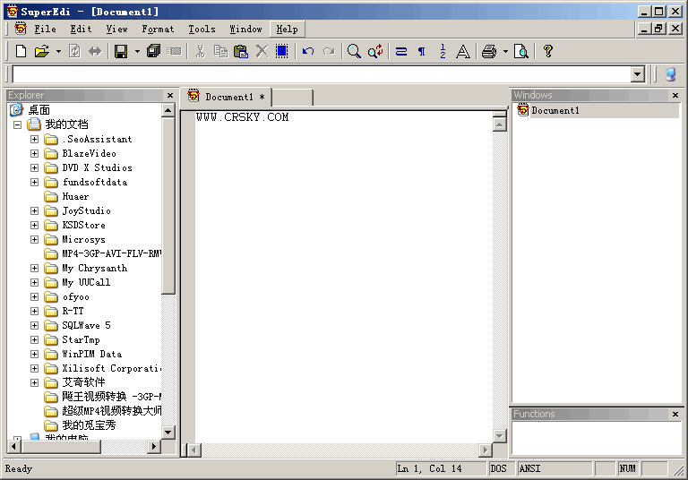Expand the BlazeVideo folder node
688x480 pixels.
(x=34, y=153)
